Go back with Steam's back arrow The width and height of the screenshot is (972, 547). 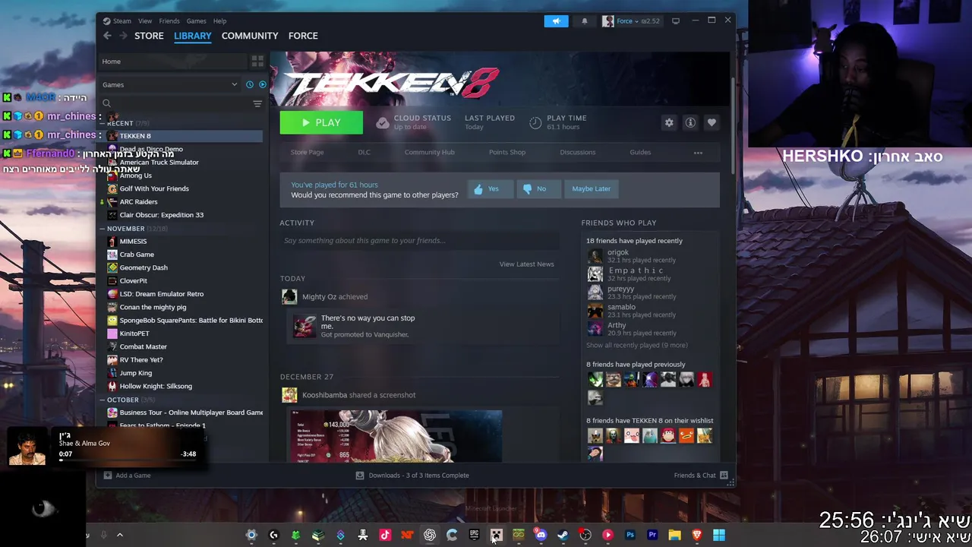[107, 36]
